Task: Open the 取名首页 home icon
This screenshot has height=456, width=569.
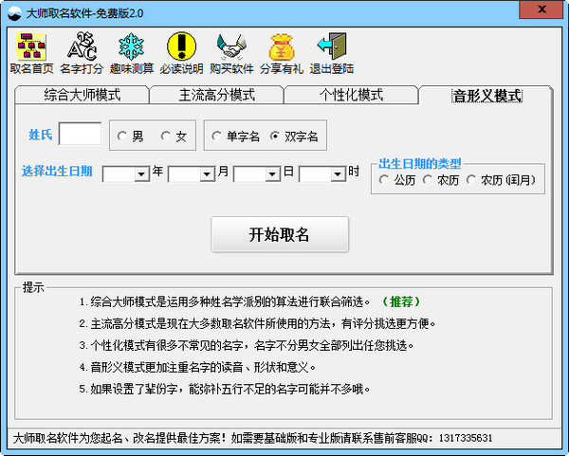Action: [31, 53]
